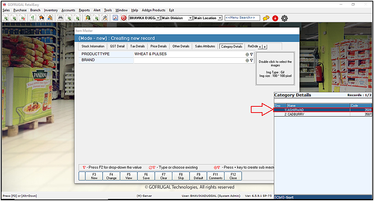
Task: Switch to Other Details tab
Action: tap(181, 46)
